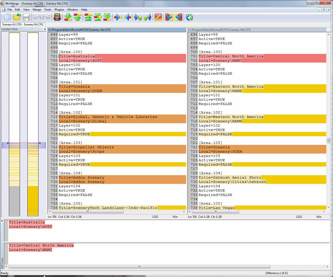The image size is (333, 277).
Task: Close the Diff Pane at the bottom
Action: [x=2, y=221]
